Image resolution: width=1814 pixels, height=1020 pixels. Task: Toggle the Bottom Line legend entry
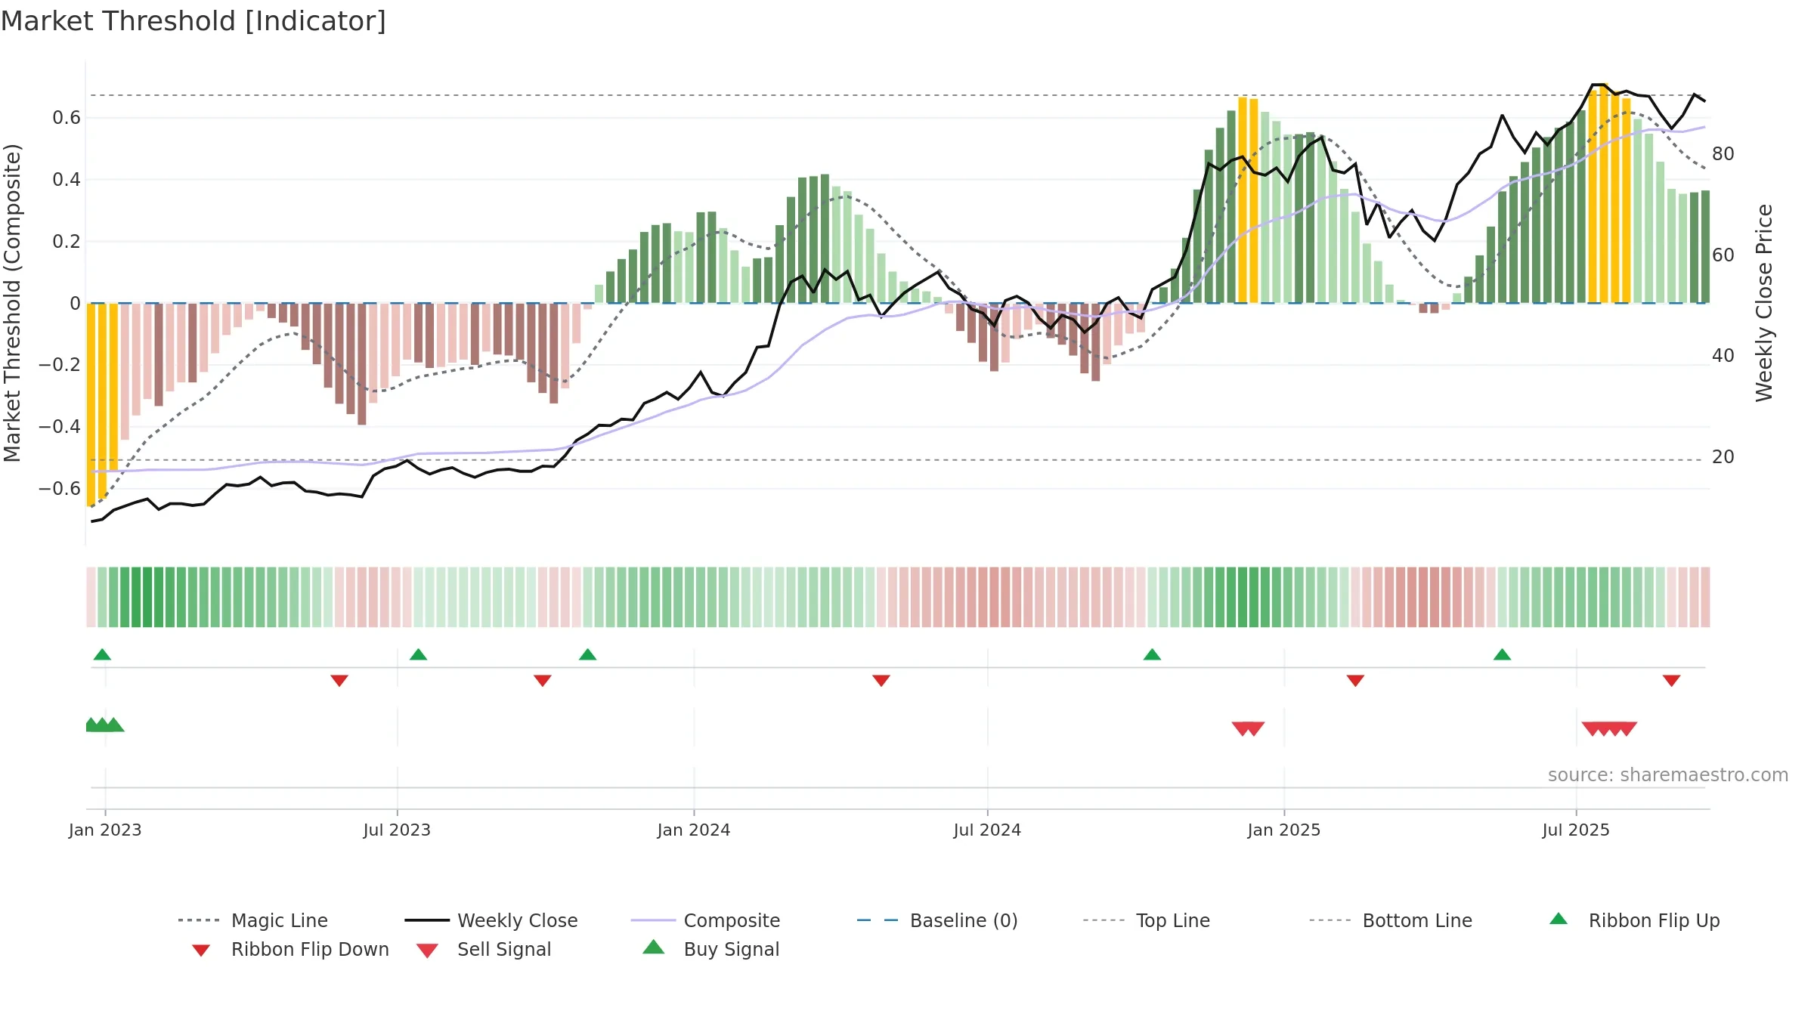pyautogui.click(x=1391, y=920)
